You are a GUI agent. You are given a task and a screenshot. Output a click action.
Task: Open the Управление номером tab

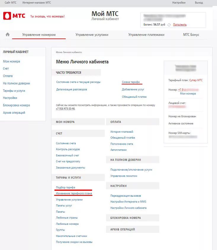pos(39,35)
